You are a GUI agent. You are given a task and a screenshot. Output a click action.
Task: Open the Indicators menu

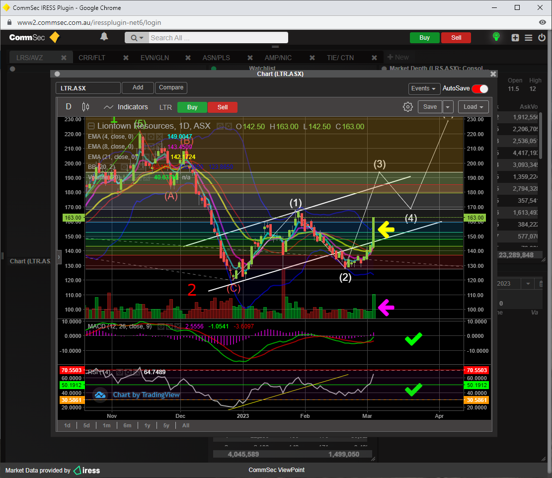point(126,107)
